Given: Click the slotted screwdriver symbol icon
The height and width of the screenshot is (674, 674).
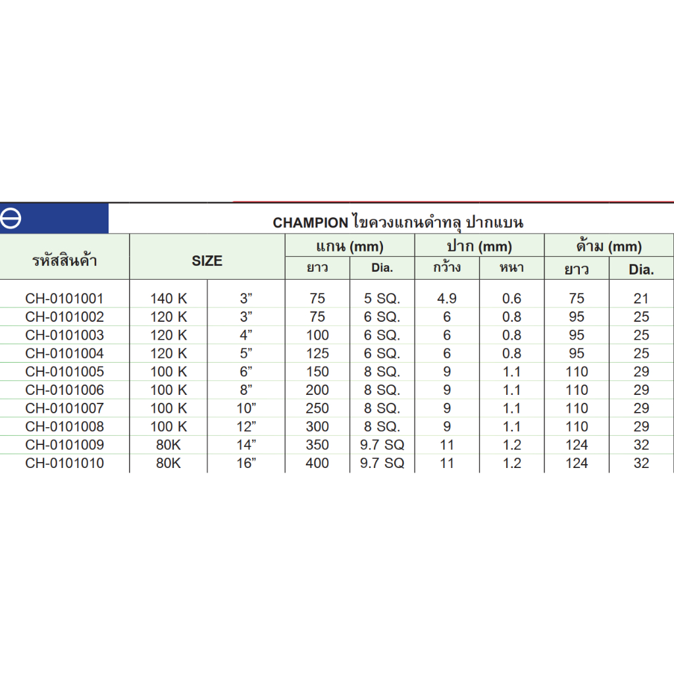Looking at the screenshot, I should pyautogui.click(x=11, y=218).
